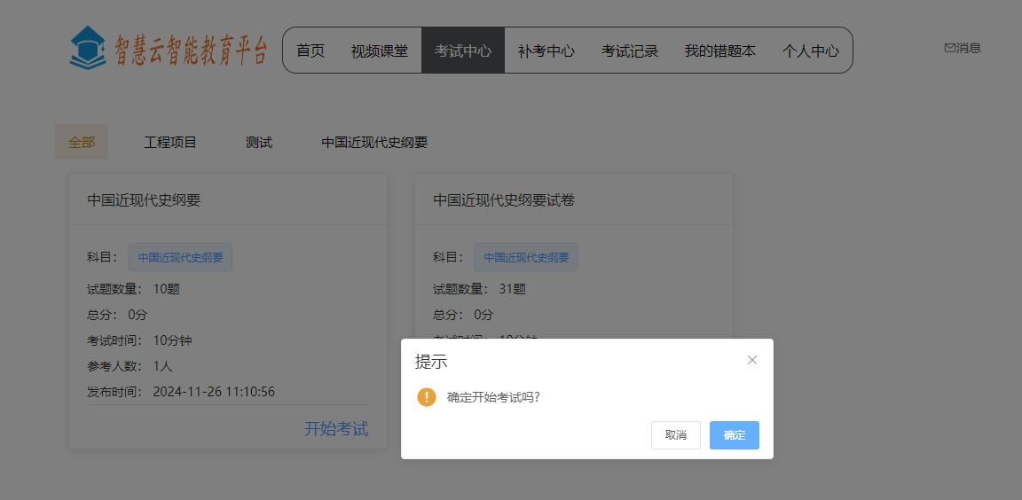Click the 提示 dialog title

point(431,362)
